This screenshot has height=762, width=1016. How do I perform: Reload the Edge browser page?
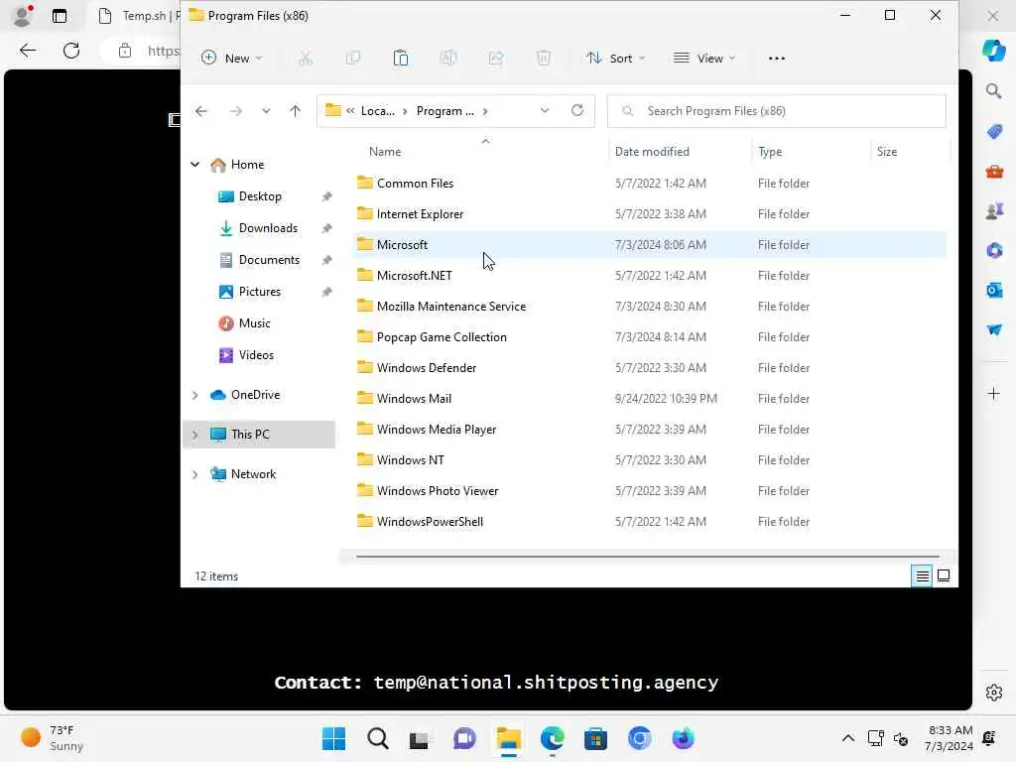[71, 51]
